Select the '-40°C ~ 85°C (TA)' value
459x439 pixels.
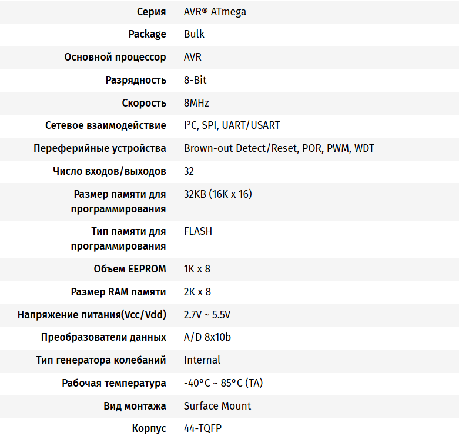point(223,383)
